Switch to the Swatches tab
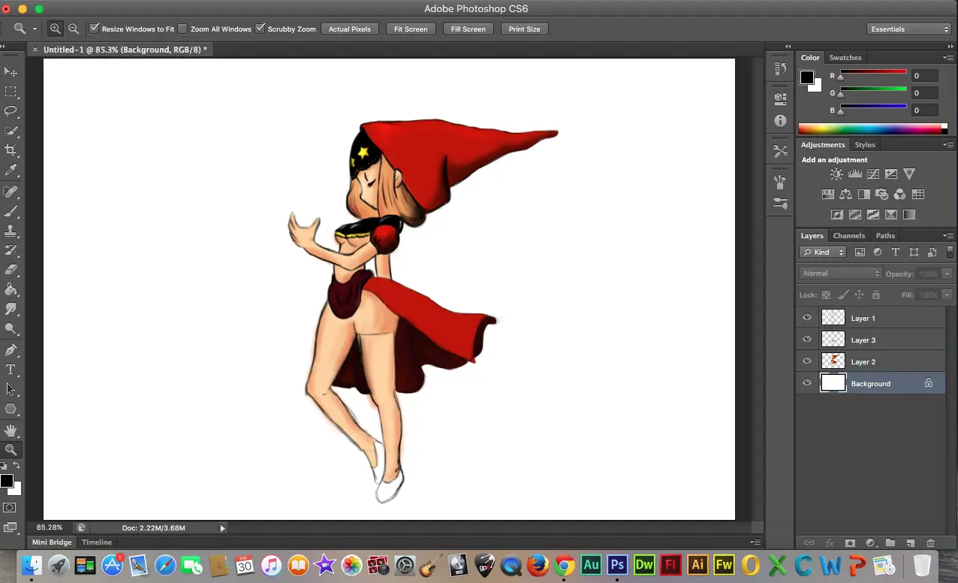The width and height of the screenshot is (958, 583). 845,58
